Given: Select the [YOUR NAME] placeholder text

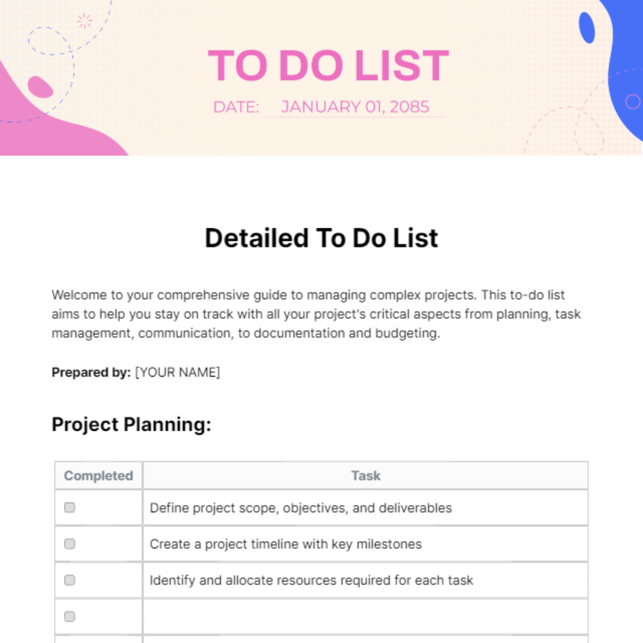Looking at the screenshot, I should click(177, 372).
